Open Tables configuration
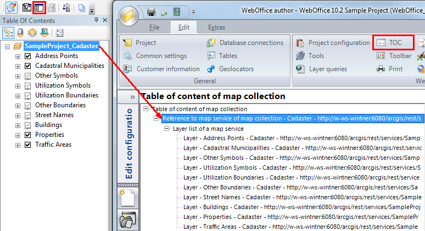 click(222, 56)
